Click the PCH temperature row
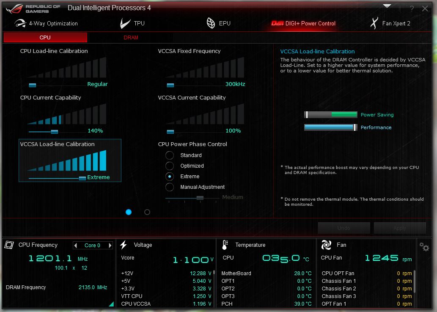 tap(267, 304)
